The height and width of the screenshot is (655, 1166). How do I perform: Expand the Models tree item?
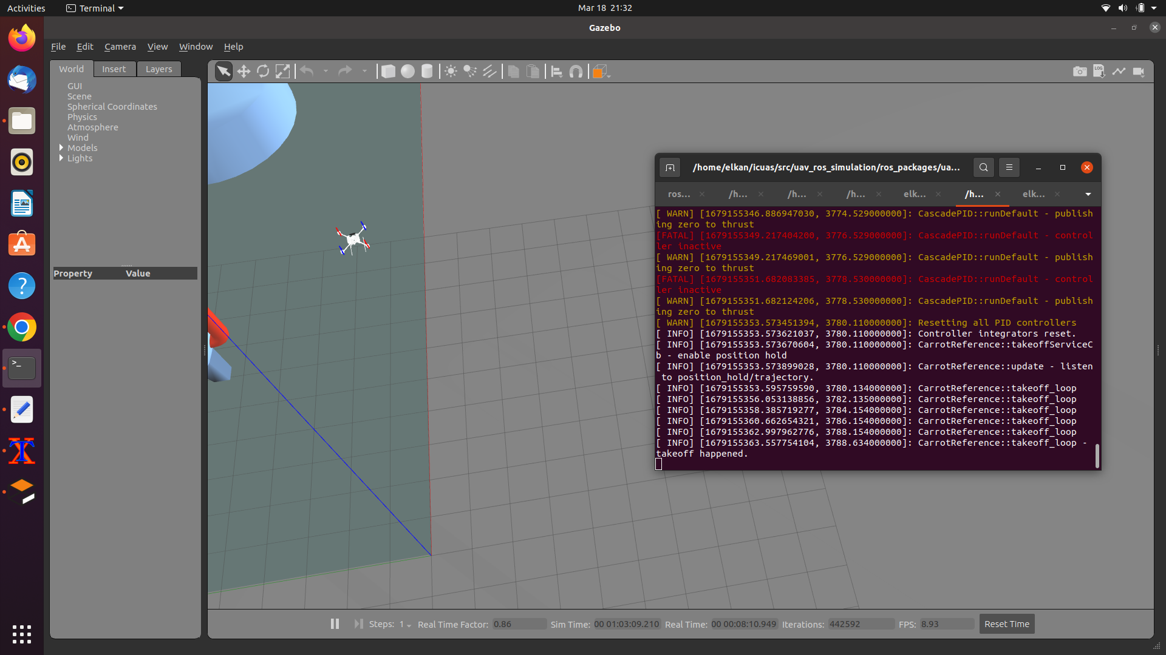point(60,147)
